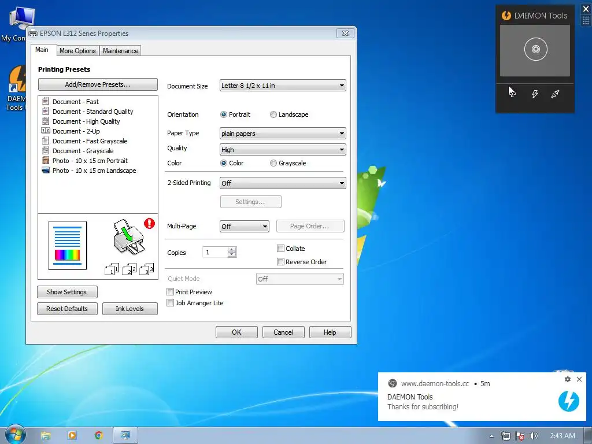The height and width of the screenshot is (444, 592).
Task: Click the Help button
Action: (330, 332)
